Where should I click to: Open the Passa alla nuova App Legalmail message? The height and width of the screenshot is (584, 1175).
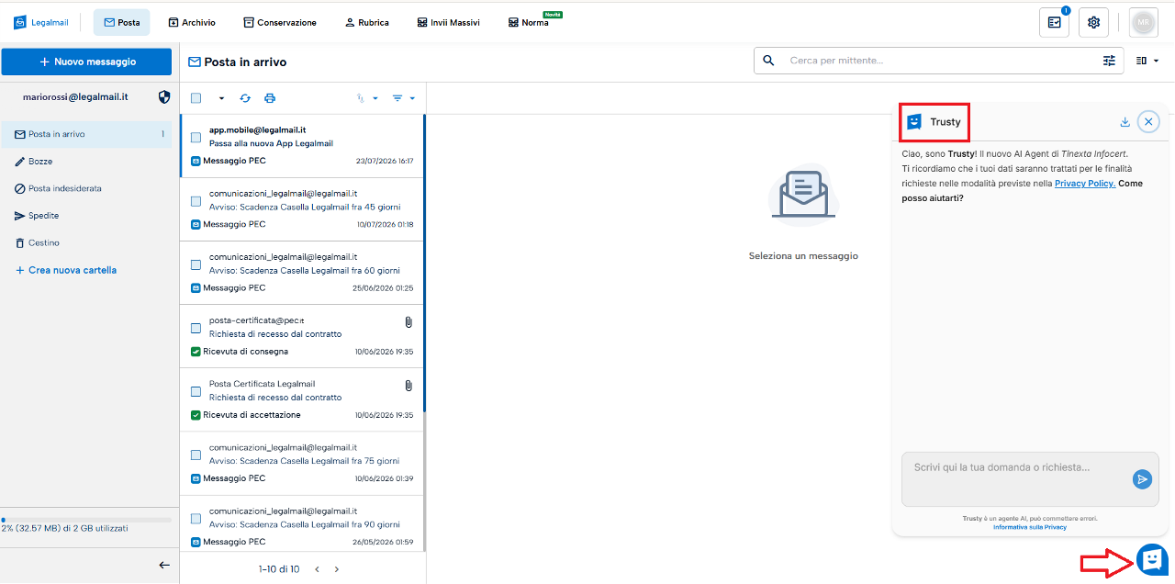point(302,146)
